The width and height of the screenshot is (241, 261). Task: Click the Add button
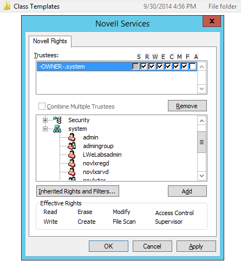point(187,191)
